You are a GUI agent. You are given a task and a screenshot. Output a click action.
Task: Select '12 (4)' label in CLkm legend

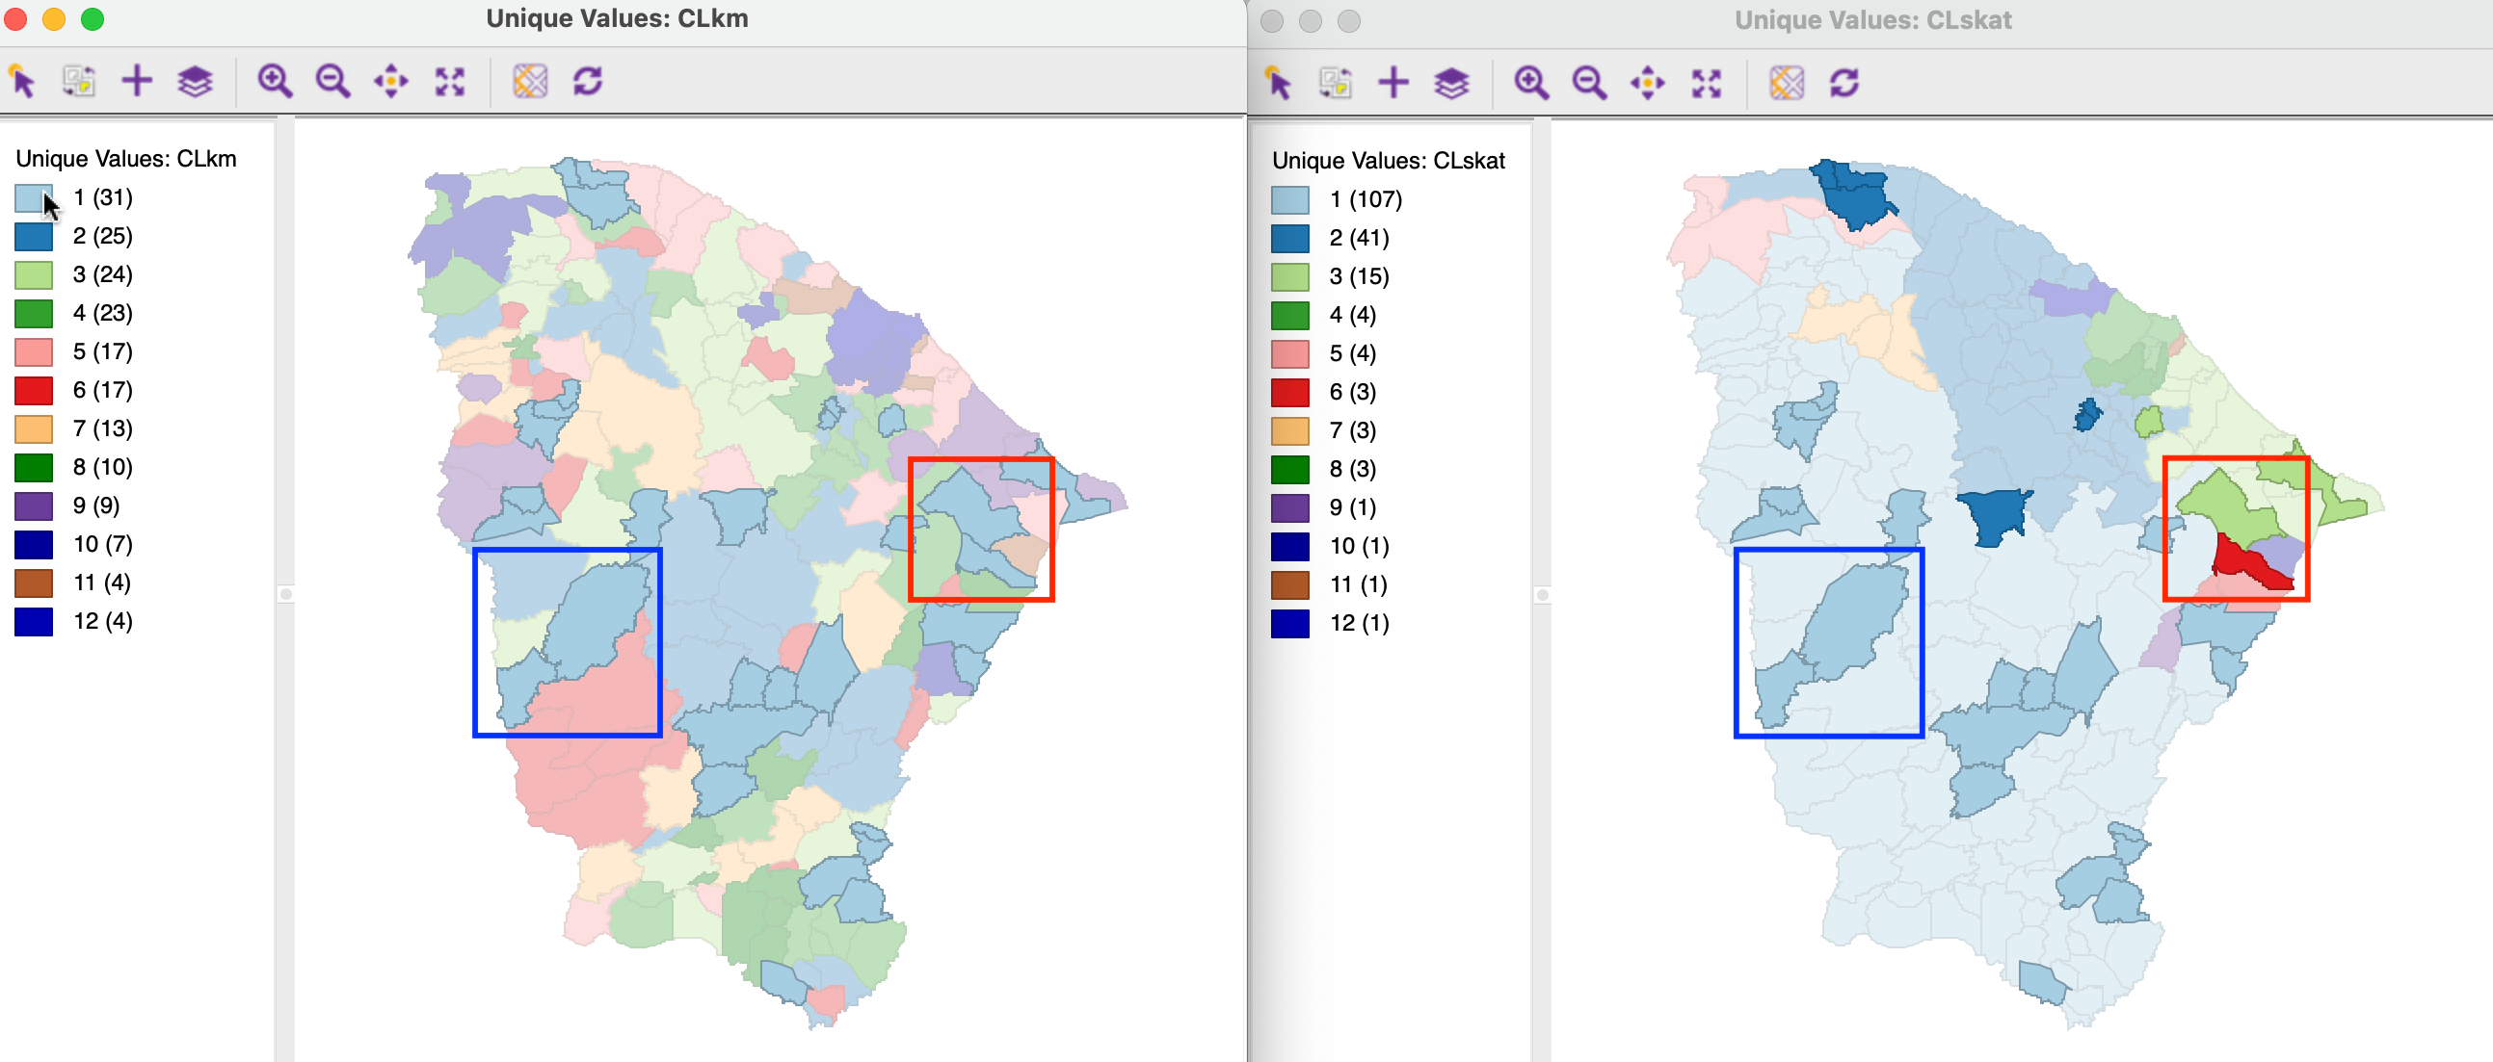coord(102,621)
